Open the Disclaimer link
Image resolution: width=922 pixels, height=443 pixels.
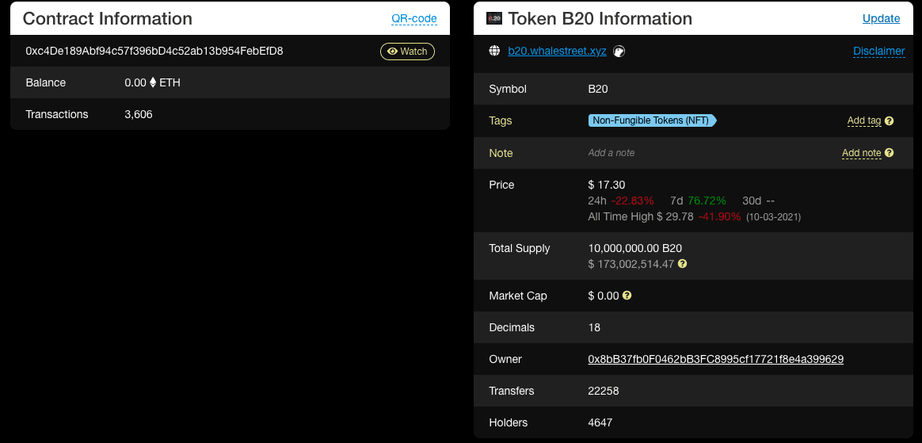click(879, 52)
